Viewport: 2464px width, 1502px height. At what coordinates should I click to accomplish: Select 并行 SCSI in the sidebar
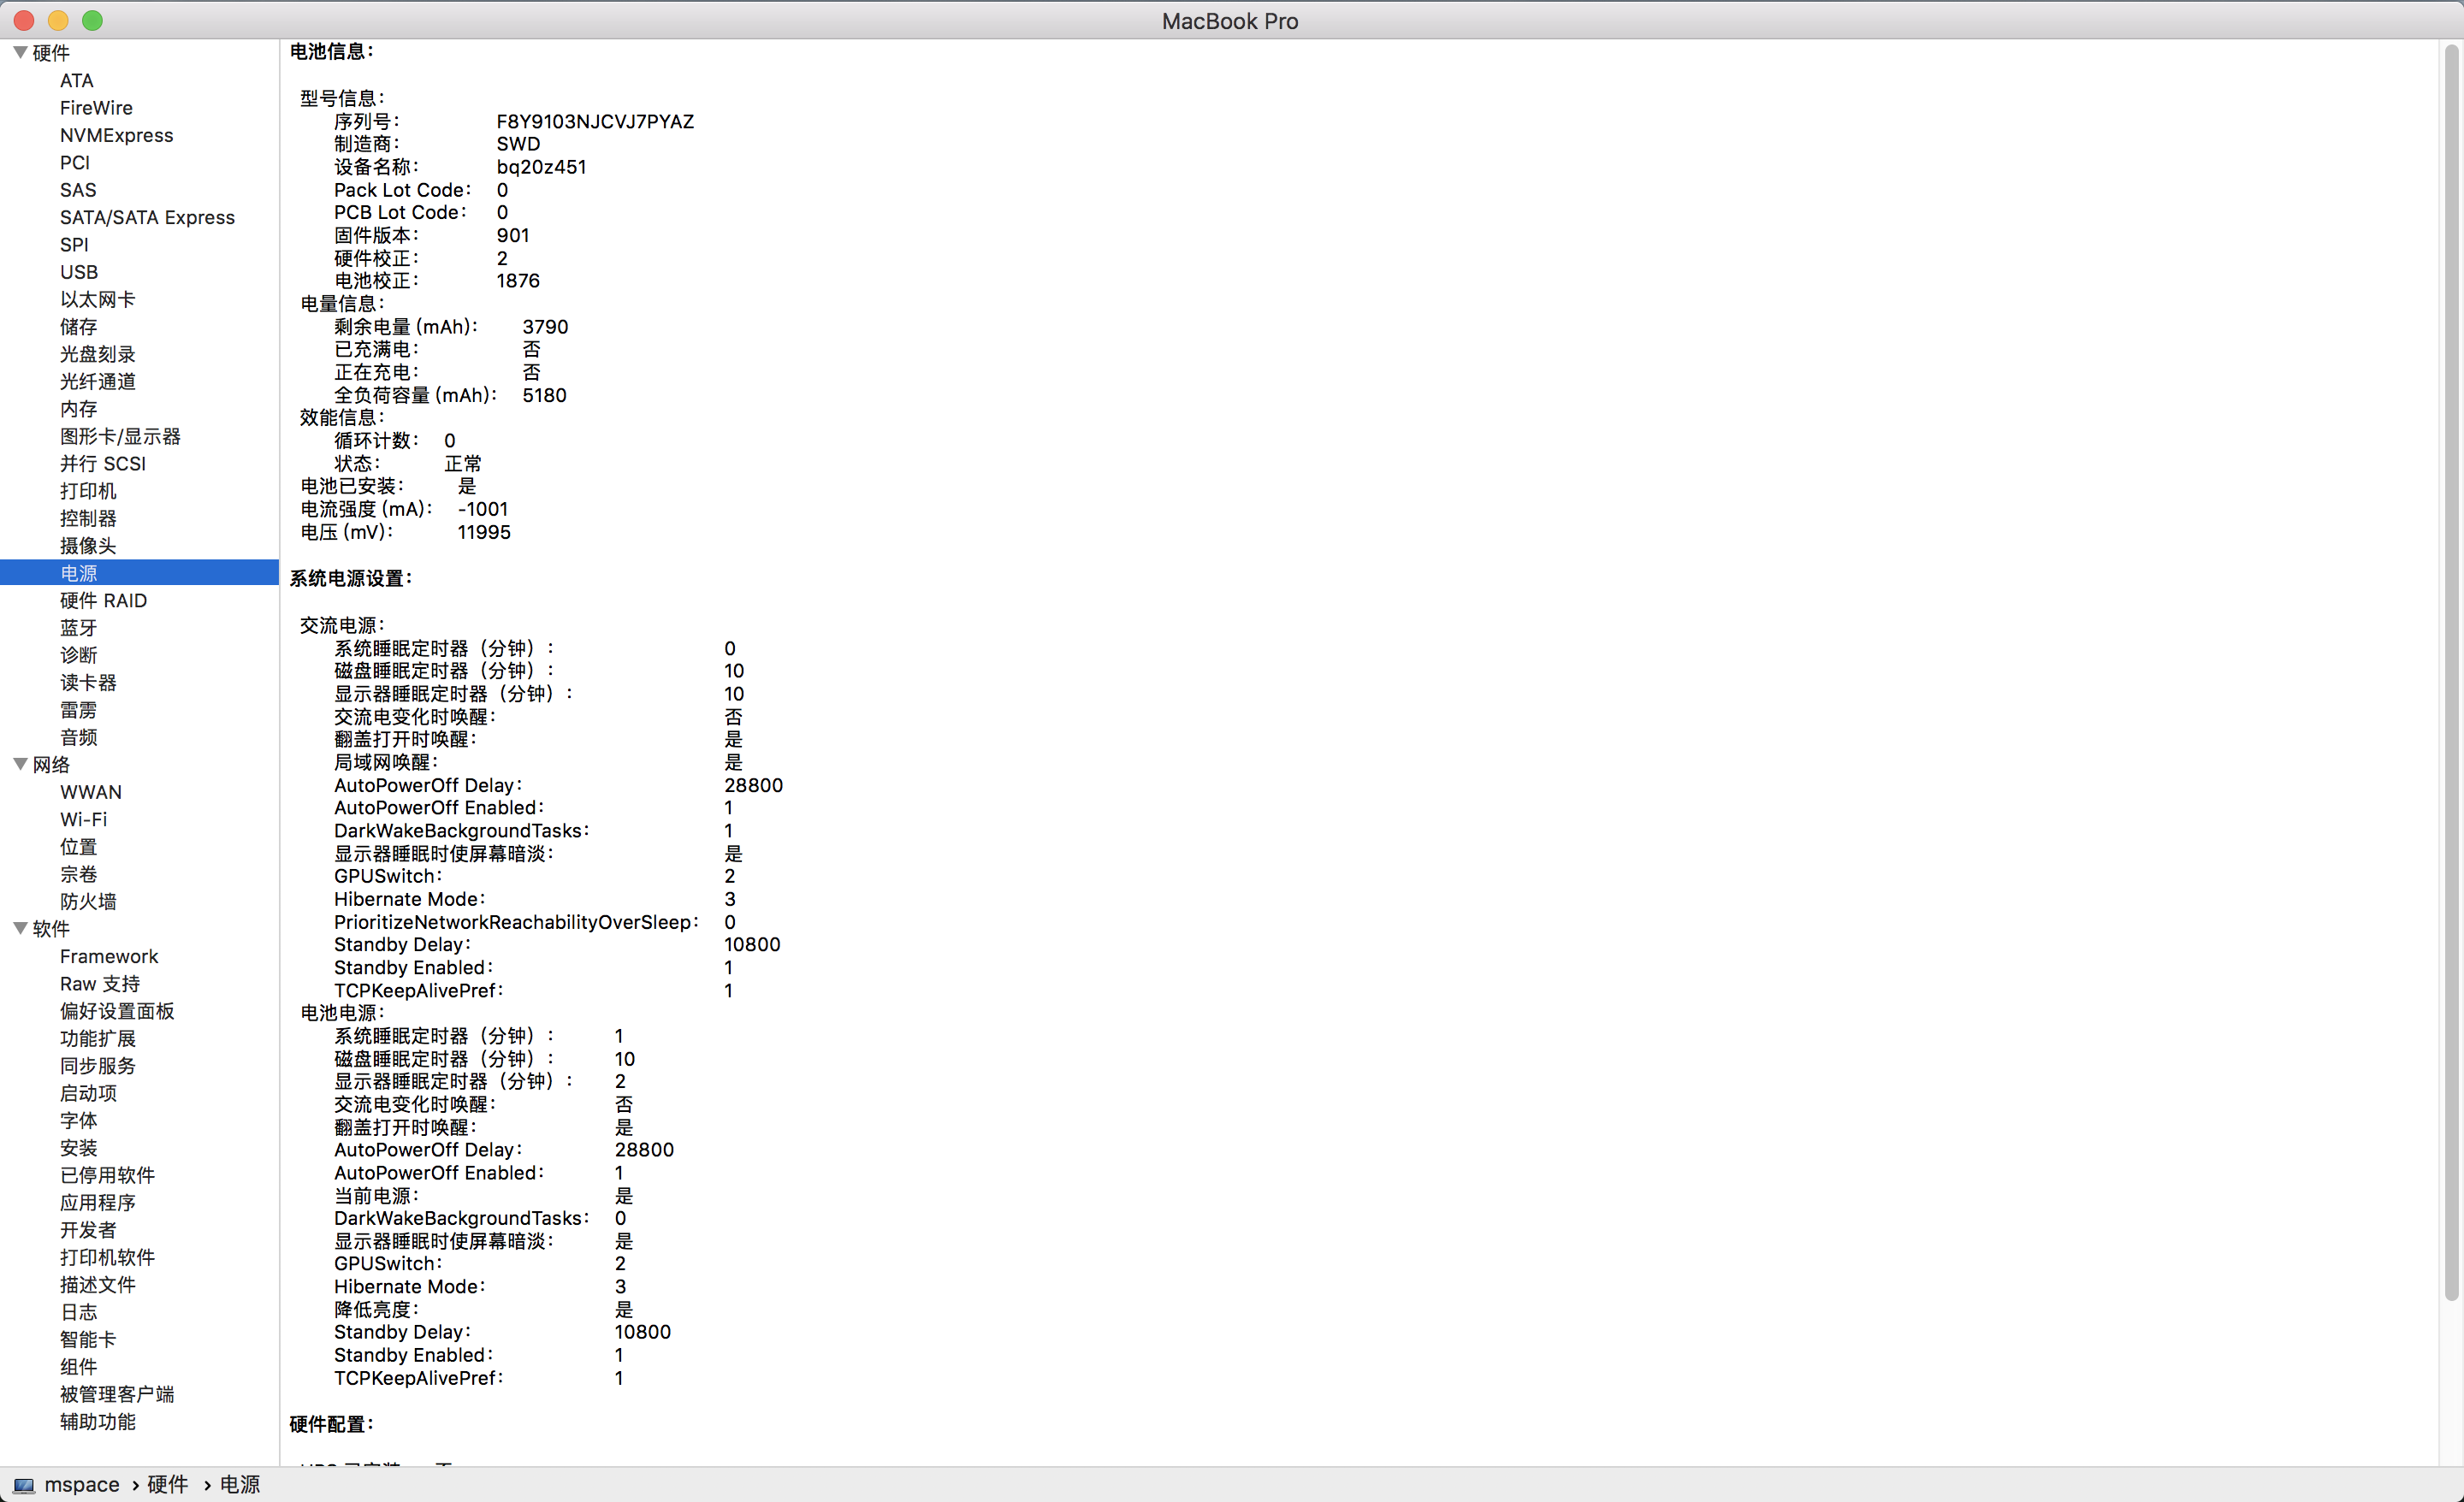tap(103, 463)
